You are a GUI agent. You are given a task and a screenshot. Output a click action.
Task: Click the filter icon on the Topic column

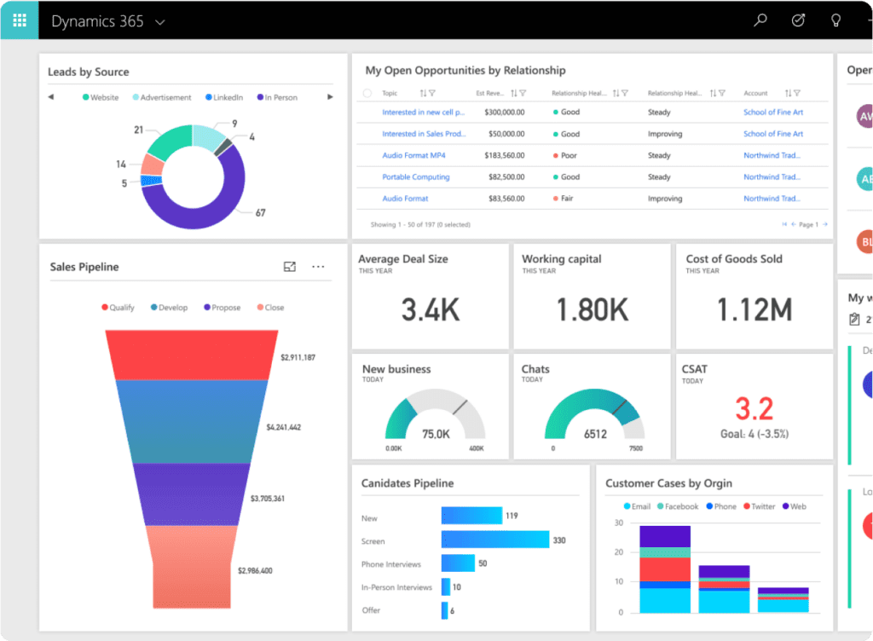tap(431, 93)
